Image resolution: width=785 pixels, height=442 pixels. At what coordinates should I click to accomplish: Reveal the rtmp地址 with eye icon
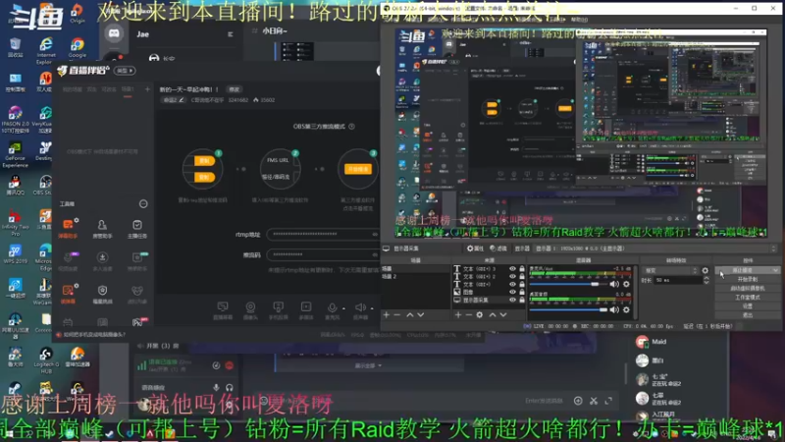[x=375, y=234]
